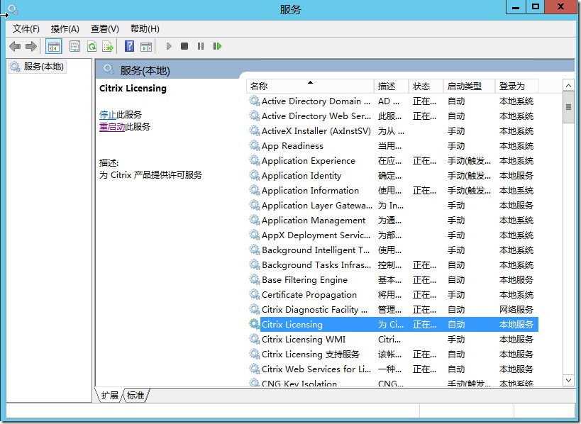
Task: Click gear icon of Citrix Diagnostic Facility row
Action: click(x=254, y=309)
